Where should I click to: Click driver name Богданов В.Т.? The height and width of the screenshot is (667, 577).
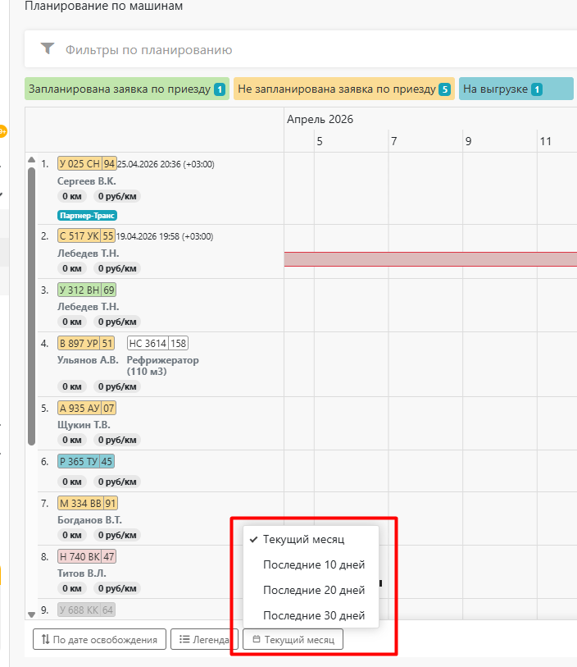coord(89,520)
